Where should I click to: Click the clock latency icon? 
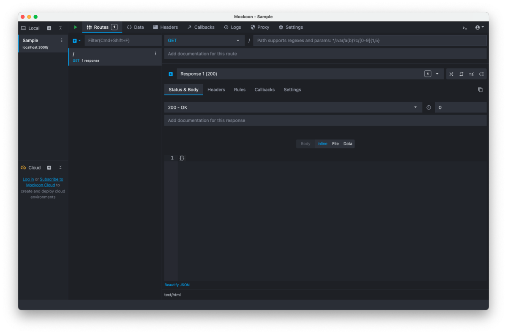point(428,107)
